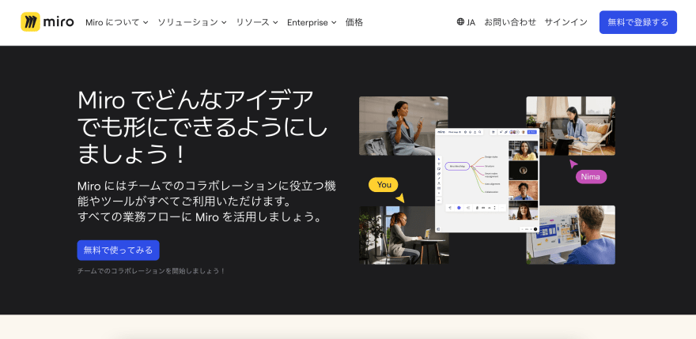Select the central mind map node in board preview
696x339 pixels.
click(457, 167)
